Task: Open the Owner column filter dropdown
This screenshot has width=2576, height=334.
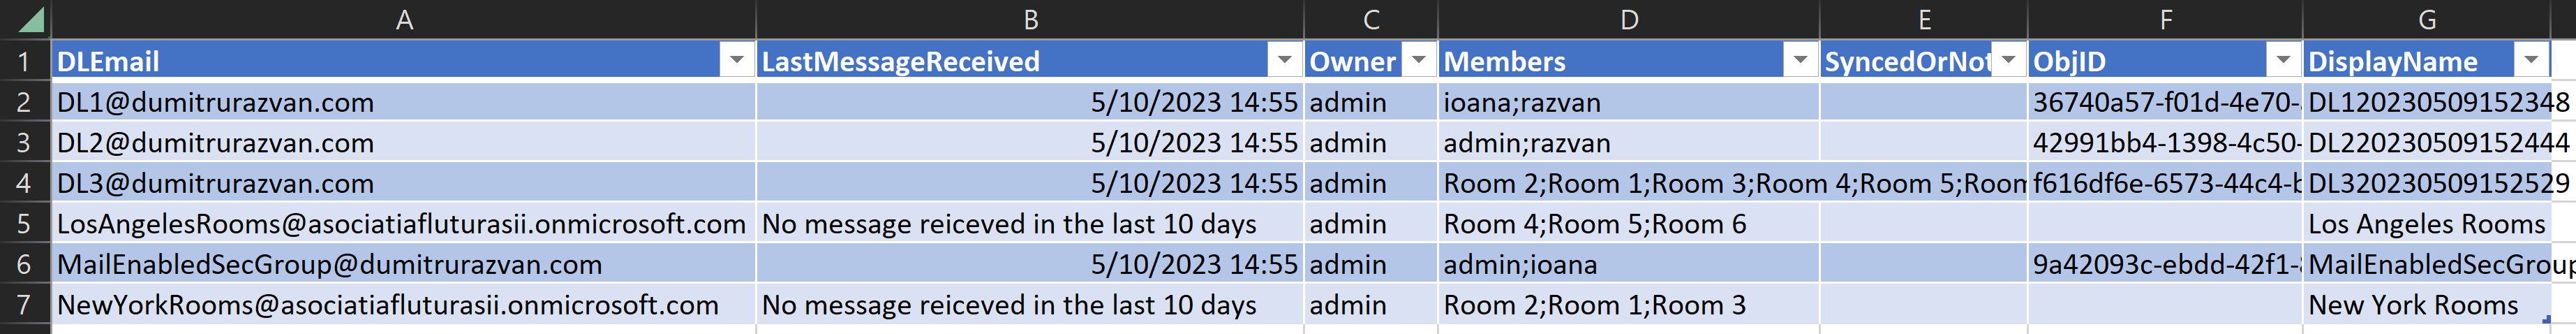Action: click(1418, 61)
